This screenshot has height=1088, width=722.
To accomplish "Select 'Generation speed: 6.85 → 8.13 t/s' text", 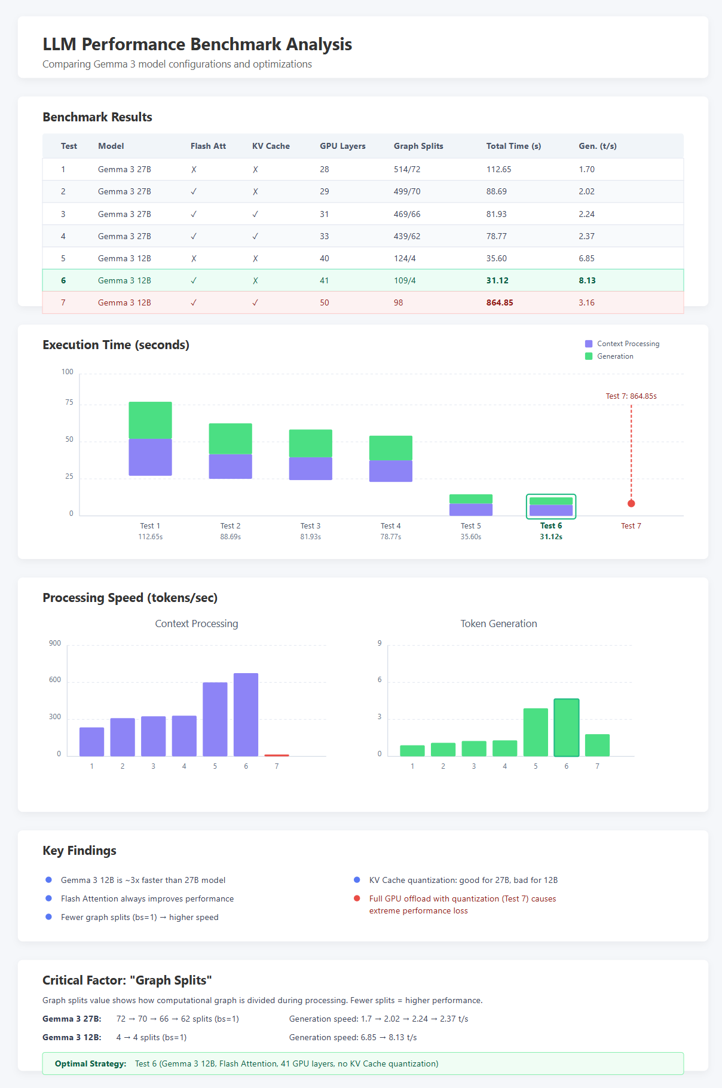I will coord(353,1037).
